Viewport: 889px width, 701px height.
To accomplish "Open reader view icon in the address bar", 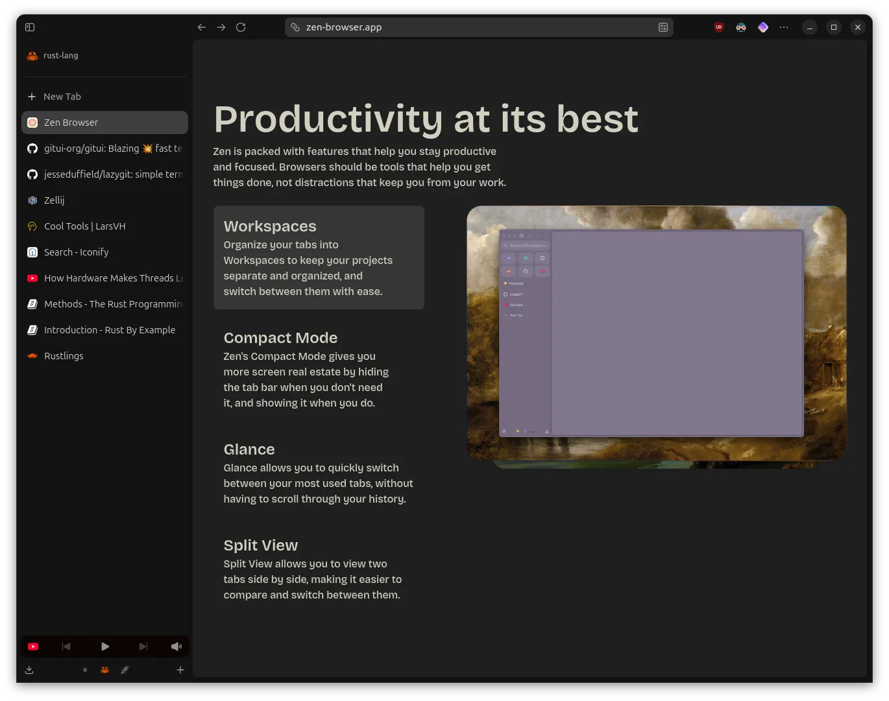I will 663,27.
